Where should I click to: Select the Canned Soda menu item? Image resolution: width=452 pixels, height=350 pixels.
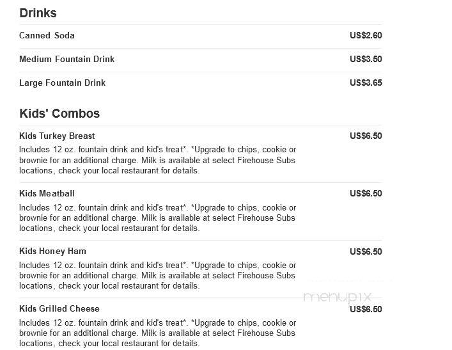pos(47,35)
